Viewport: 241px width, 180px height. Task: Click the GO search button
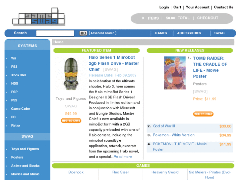83,33
